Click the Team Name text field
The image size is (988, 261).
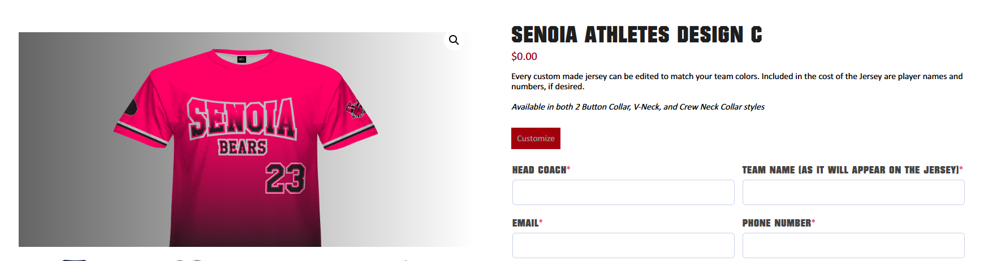coord(853,193)
